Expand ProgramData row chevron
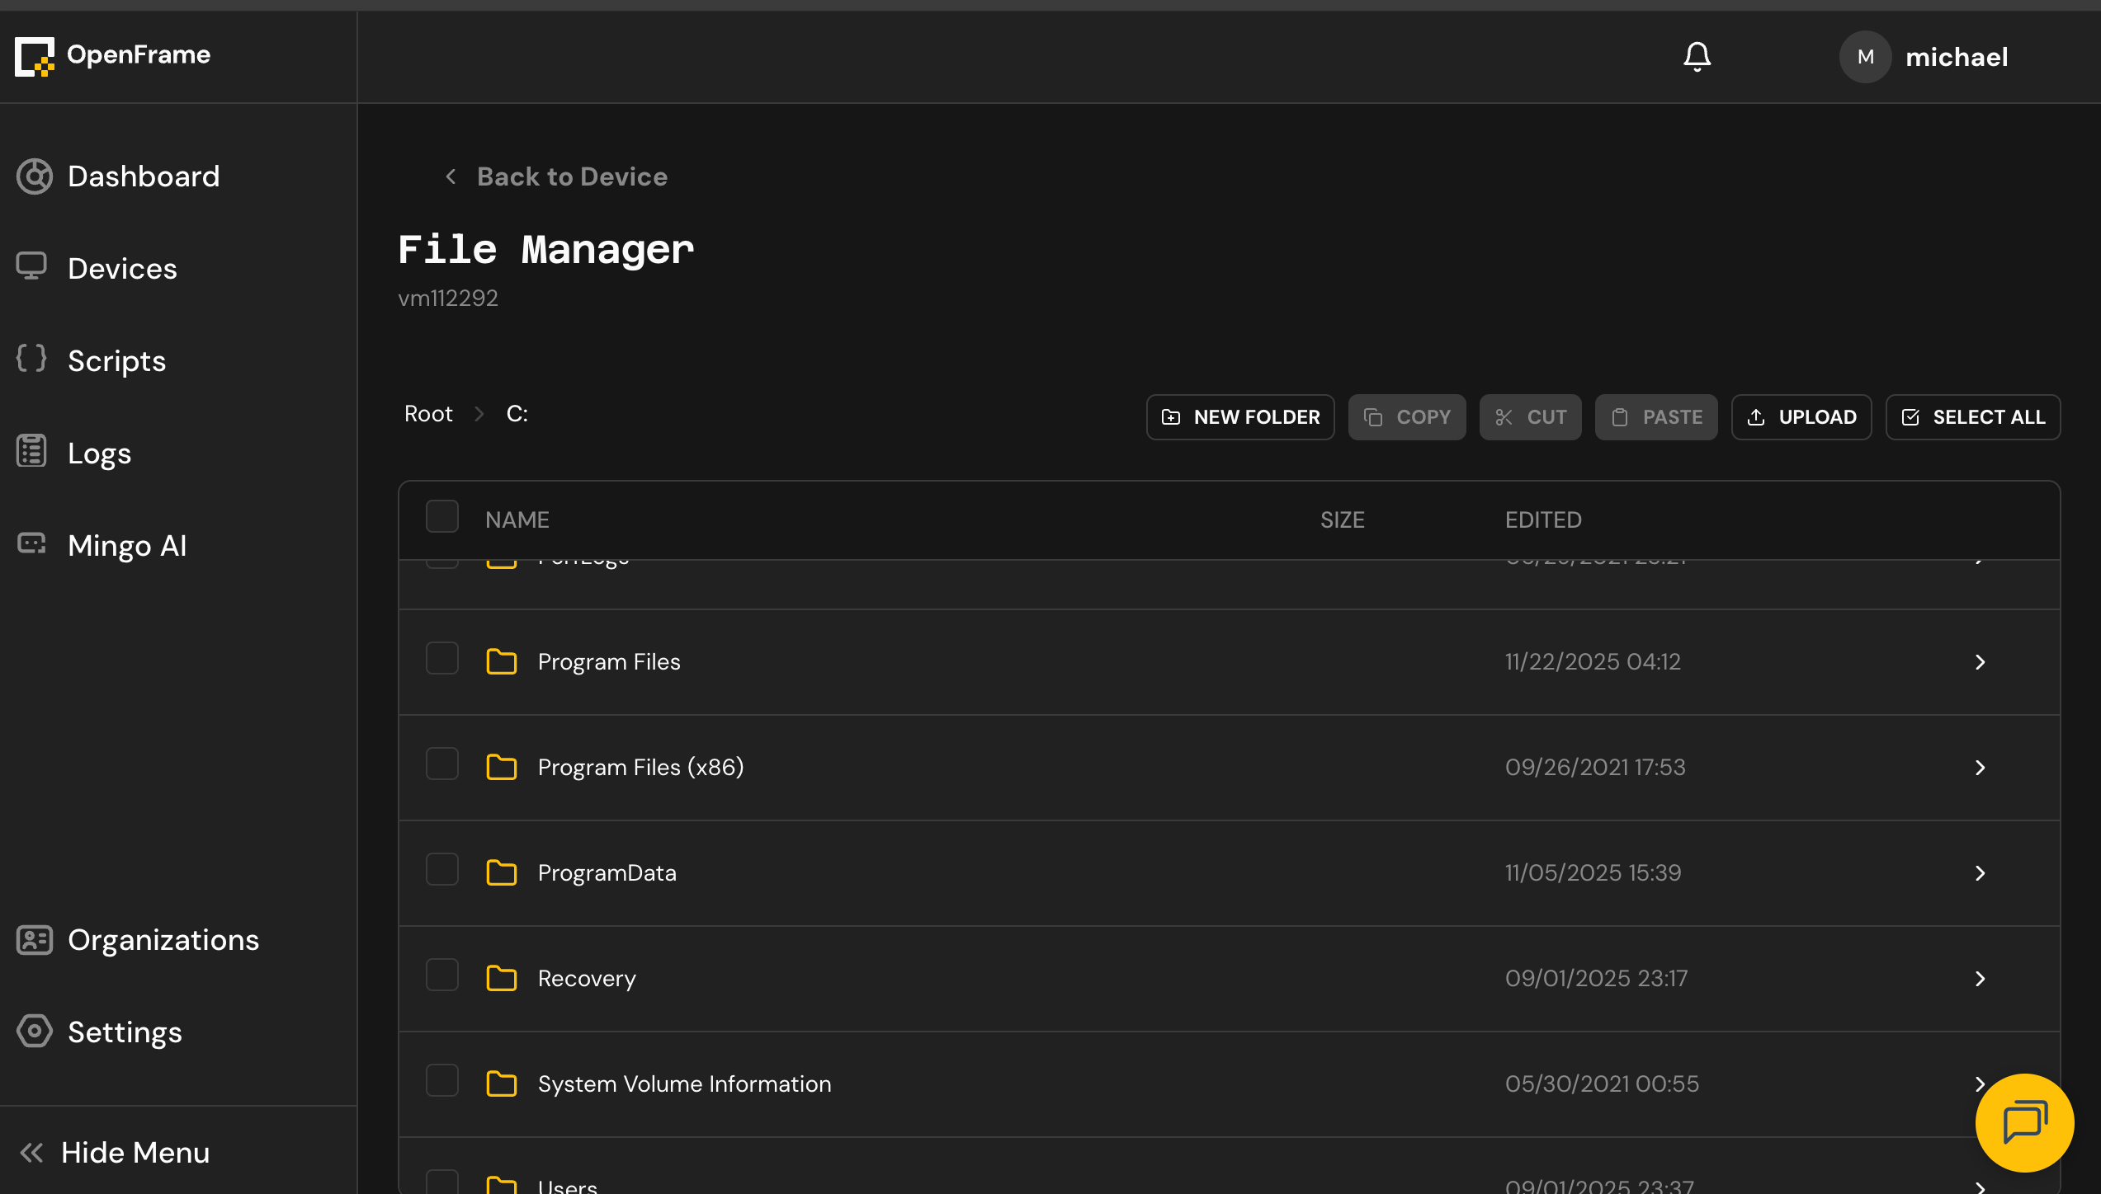The image size is (2101, 1194). click(1980, 873)
